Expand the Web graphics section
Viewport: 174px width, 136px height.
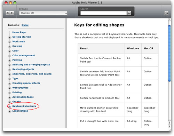click(9, 88)
